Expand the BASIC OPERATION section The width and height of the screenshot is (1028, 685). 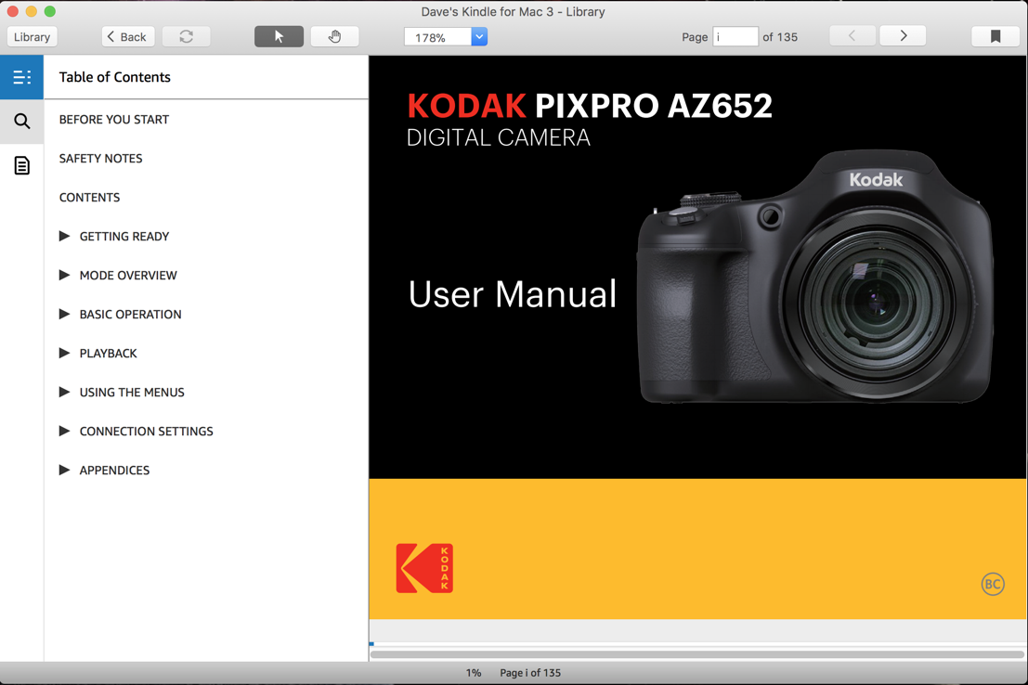pos(64,314)
